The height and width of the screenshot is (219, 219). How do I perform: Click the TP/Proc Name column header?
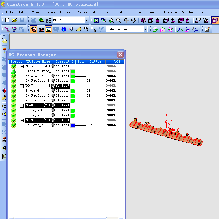click(38, 62)
